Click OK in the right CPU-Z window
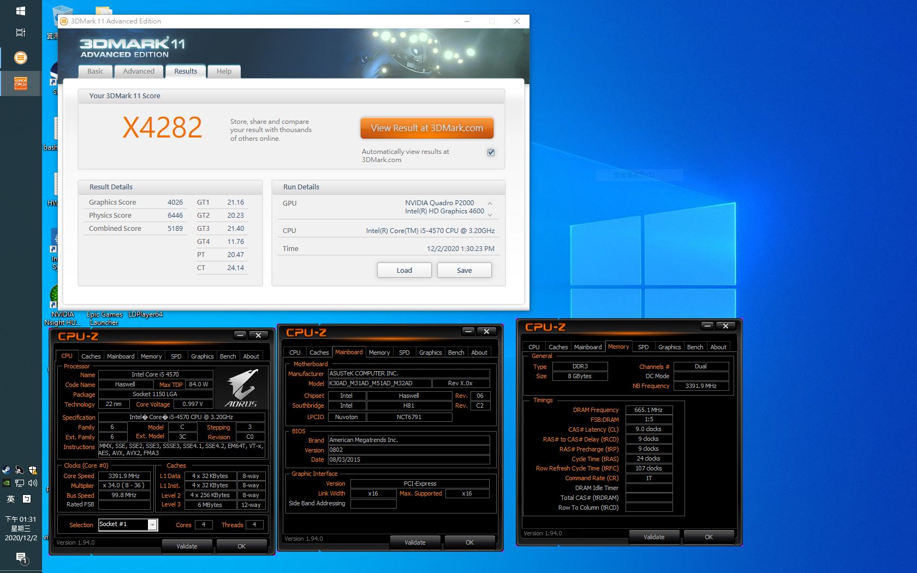The image size is (917, 573). pos(708,537)
